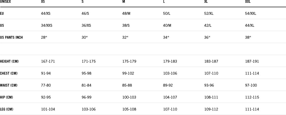Select chest range 91-94
The height and width of the screenshot is (115, 286).
[46, 73]
